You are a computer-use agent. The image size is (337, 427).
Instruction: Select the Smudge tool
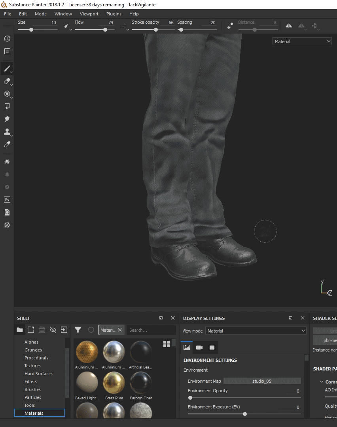pos(7,119)
